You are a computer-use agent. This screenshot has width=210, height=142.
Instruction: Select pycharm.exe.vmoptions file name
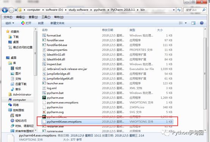click(63, 102)
